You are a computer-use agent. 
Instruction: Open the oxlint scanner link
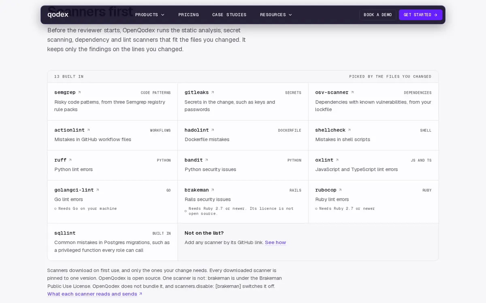[x=327, y=160]
